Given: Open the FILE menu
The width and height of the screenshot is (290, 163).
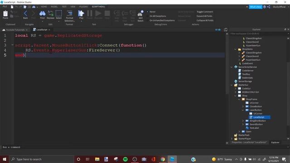Looking at the screenshot, I should (5, 7).
